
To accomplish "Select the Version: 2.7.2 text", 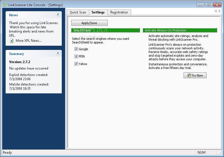I will click(20, 62).
